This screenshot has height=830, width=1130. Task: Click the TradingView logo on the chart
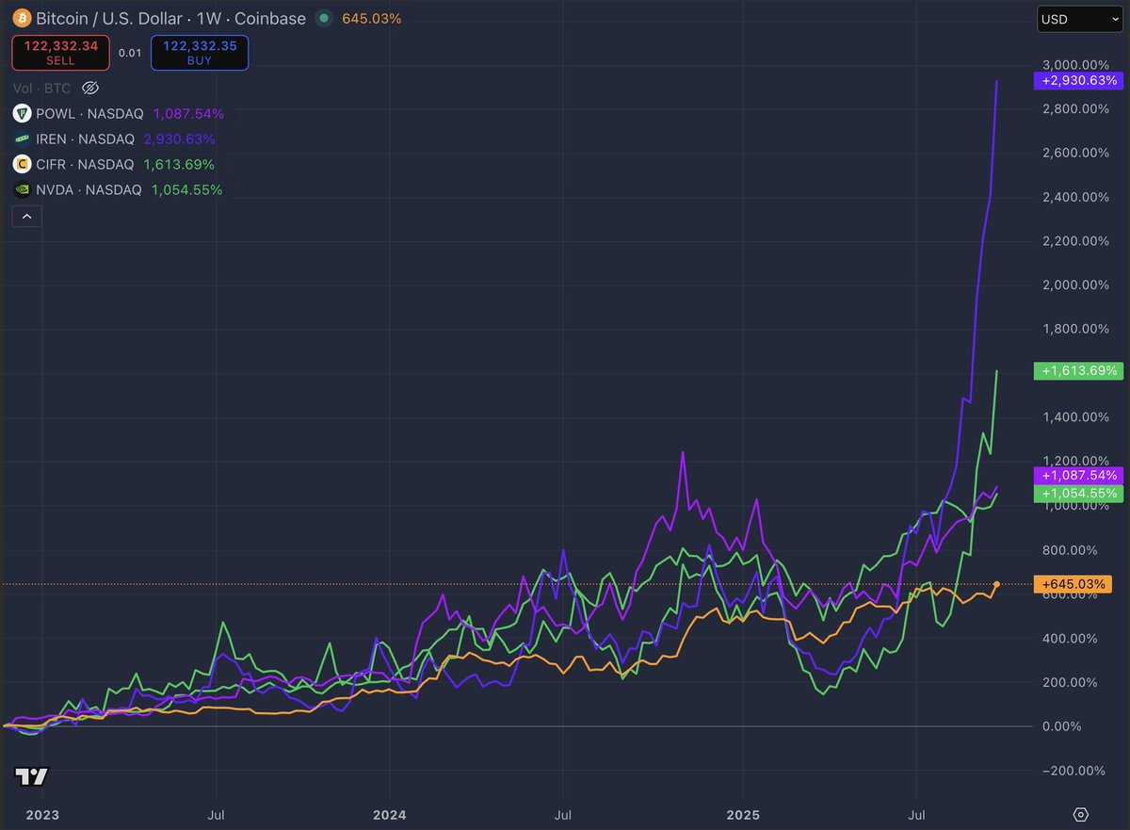click(31, 777)
